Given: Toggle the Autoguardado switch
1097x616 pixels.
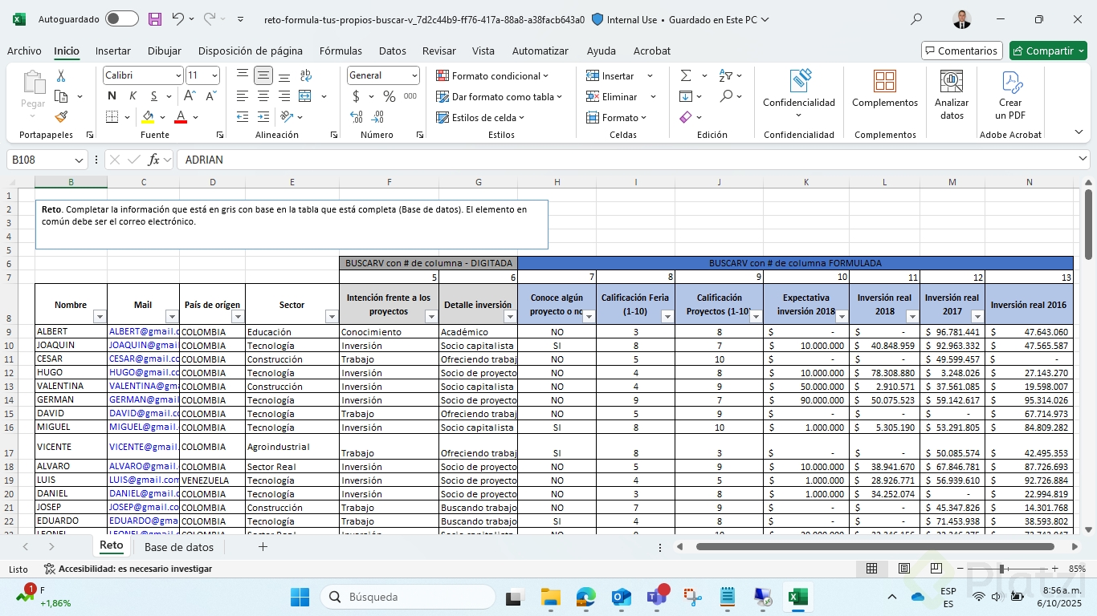Looking at the screenshot, I should (x=121, y=19).
